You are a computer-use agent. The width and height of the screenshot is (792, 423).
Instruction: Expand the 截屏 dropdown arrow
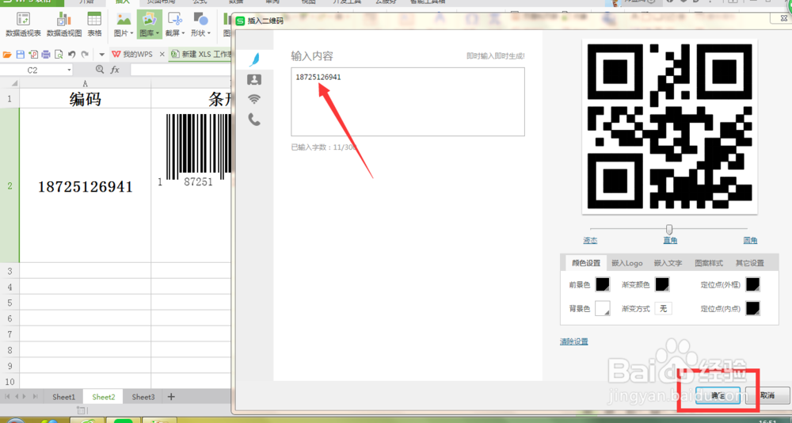(x=184, y=33)
